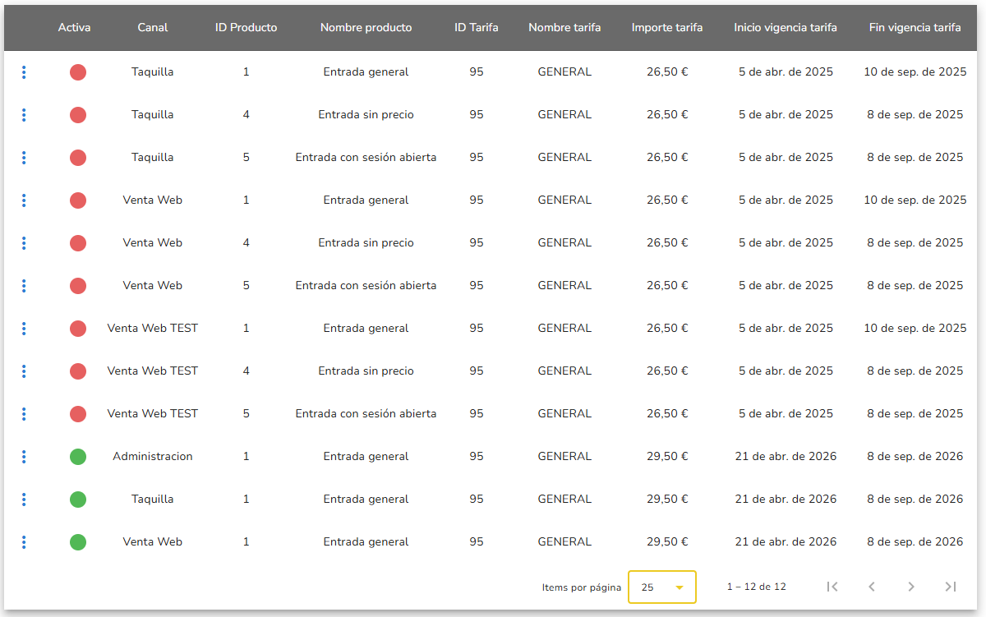Open three-dot menu for Venta Web TEST product 4
The width and height of the screenshot is (986, 617).
[x=24, y=371]
